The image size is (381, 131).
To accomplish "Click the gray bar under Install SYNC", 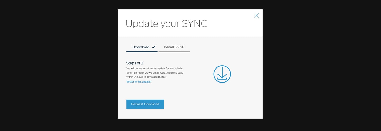I will click(174, 52).
